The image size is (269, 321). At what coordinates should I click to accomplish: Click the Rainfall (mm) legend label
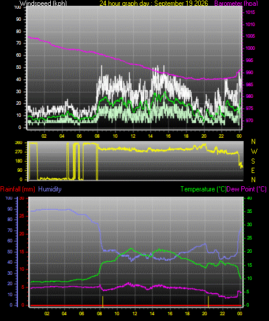17,189
